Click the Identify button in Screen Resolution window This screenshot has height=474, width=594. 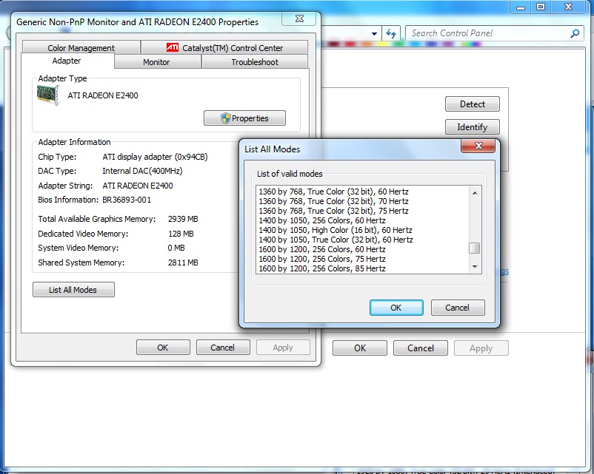click(472, 126)
